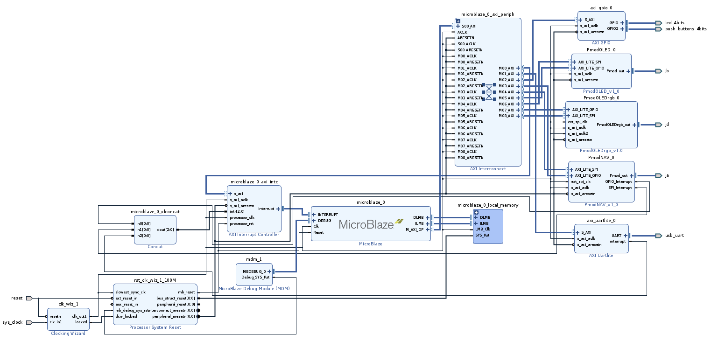Expand DEBUG interface on MicroBlaze block
This screenshot has width=711, height=341.
click(x=314, y=221)
